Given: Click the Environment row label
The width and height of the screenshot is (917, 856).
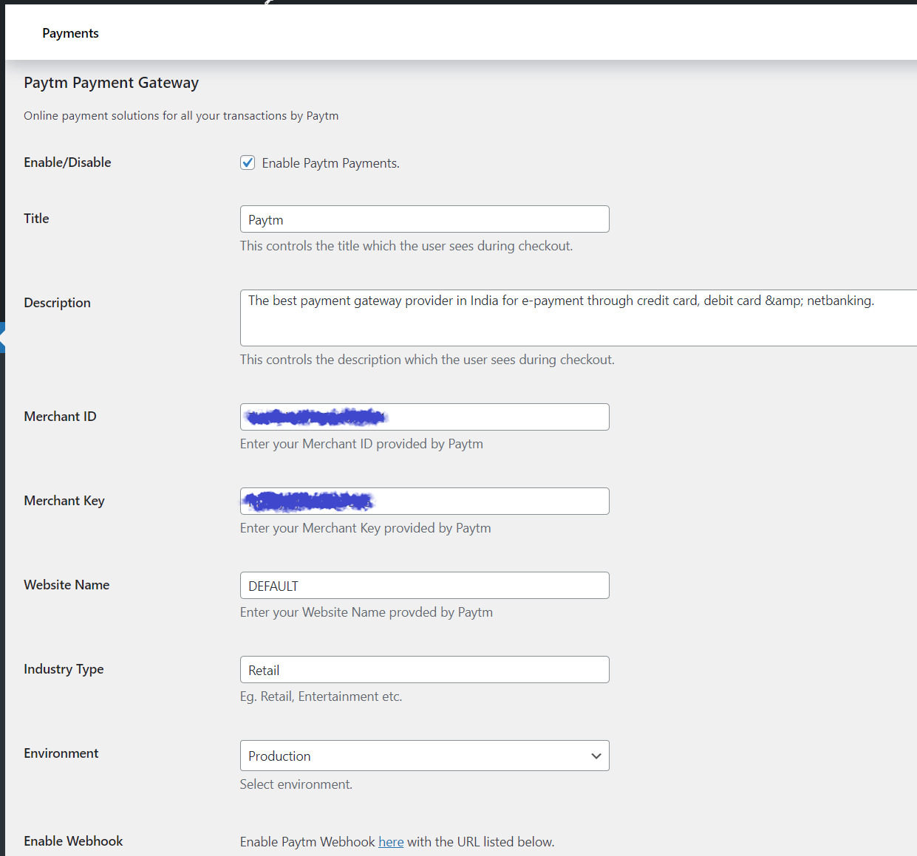Looking at the screenshot, I should click(x=61, y=753).
